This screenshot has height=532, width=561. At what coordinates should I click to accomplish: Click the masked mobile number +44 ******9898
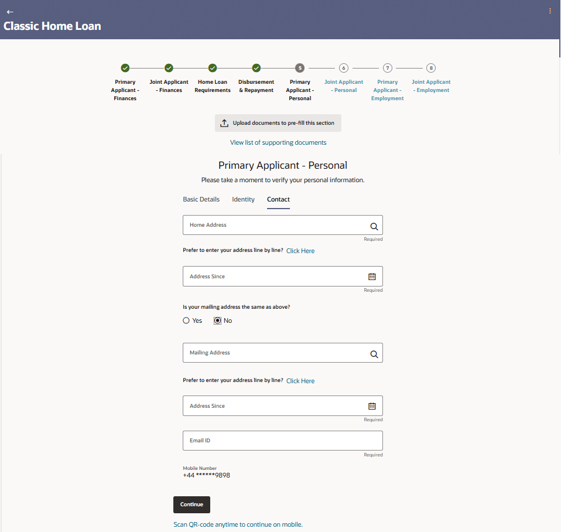click(207, 475)
